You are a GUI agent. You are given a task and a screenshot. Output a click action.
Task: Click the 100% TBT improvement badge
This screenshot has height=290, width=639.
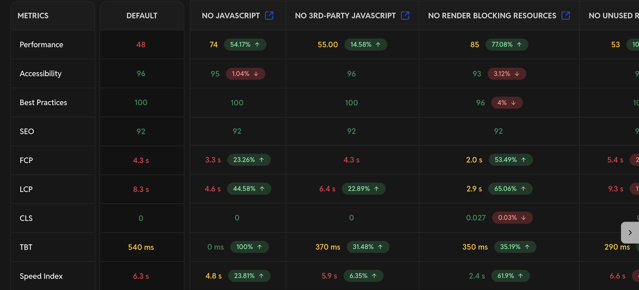[x=249, y=247]
